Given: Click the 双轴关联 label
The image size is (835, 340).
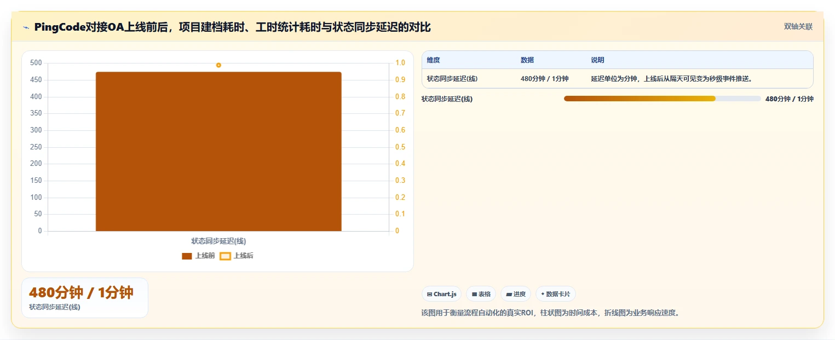Looking at the screenshot, I should pos(798,27).
